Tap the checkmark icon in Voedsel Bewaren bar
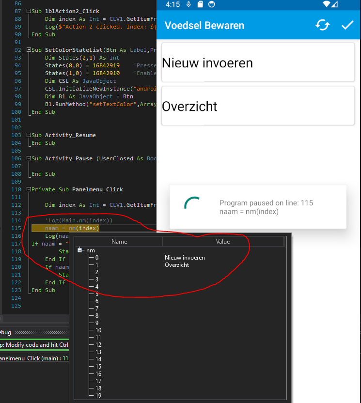361x403 pixels. pos(347,25)
